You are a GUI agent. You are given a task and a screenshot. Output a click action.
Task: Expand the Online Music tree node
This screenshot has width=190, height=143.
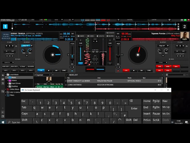6,89
